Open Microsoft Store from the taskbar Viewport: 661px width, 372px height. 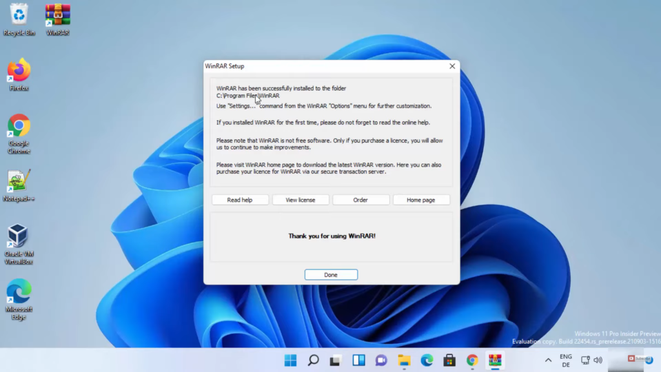click(449, 360)
